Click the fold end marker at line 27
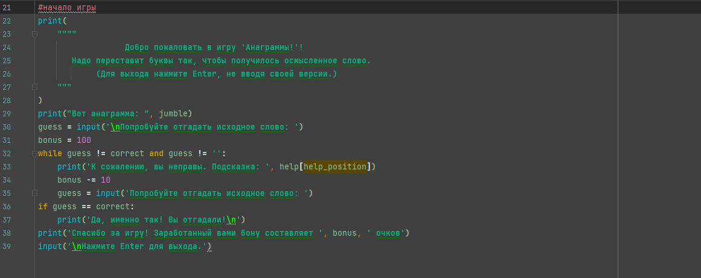This screenshot has height=278, width=701. coord(34,87)
